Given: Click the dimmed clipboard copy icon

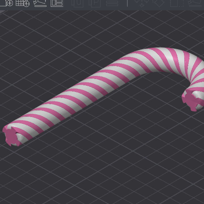Looking at the screenshot, I should tap(77, 3).
